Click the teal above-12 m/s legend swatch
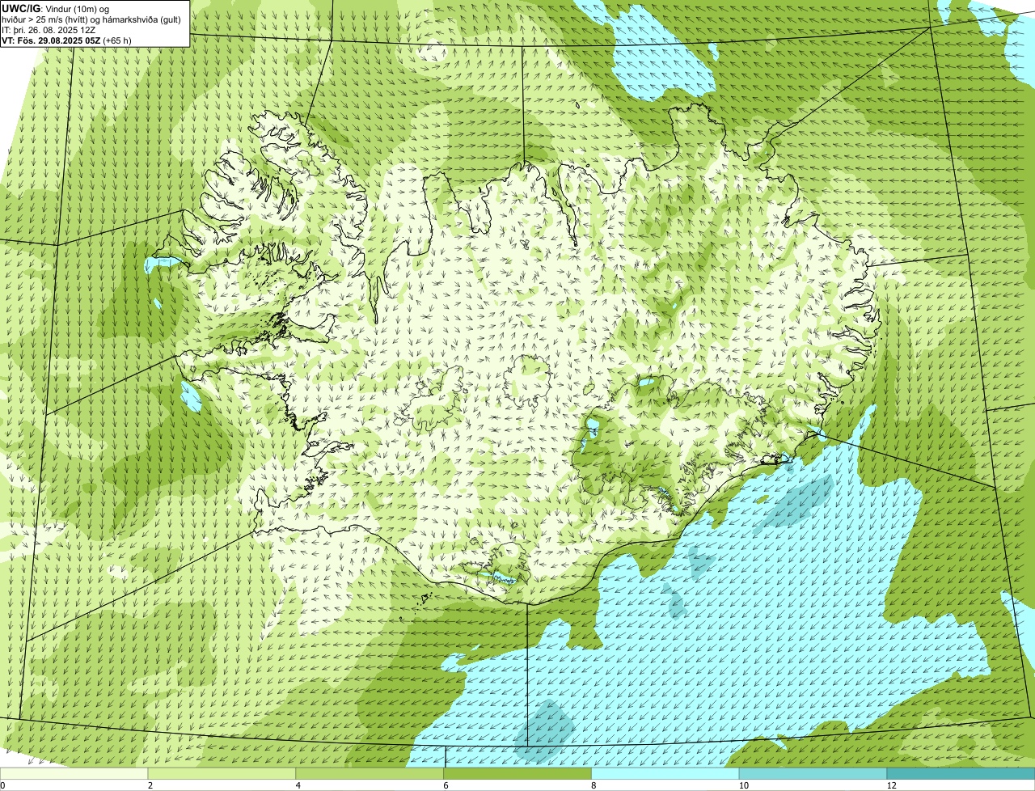The height and width of the screenshot is (791, 1035). point(961,773)
